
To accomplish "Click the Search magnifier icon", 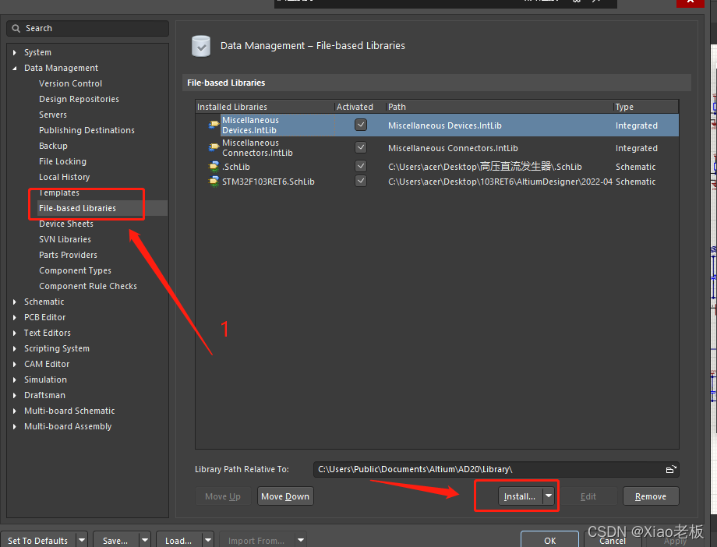I will (x=16, y=28).
